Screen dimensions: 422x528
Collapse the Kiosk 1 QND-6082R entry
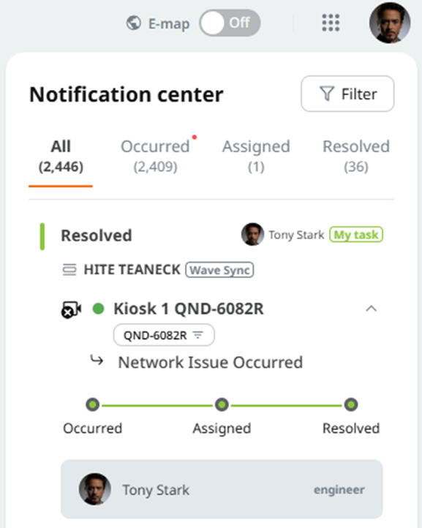(371, 309)
